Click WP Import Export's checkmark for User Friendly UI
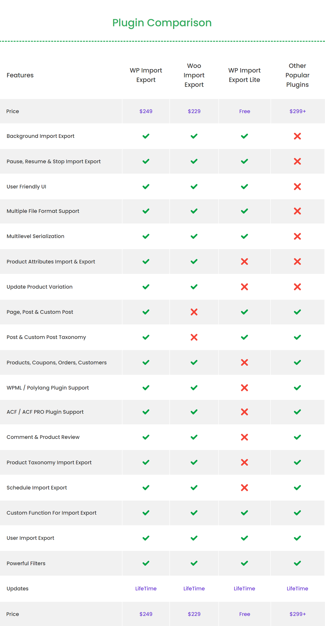The height and width of the screenshot is (626, 325). pos(146,187)
